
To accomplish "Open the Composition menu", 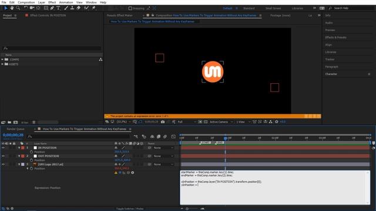I will [x=26, y=2].
